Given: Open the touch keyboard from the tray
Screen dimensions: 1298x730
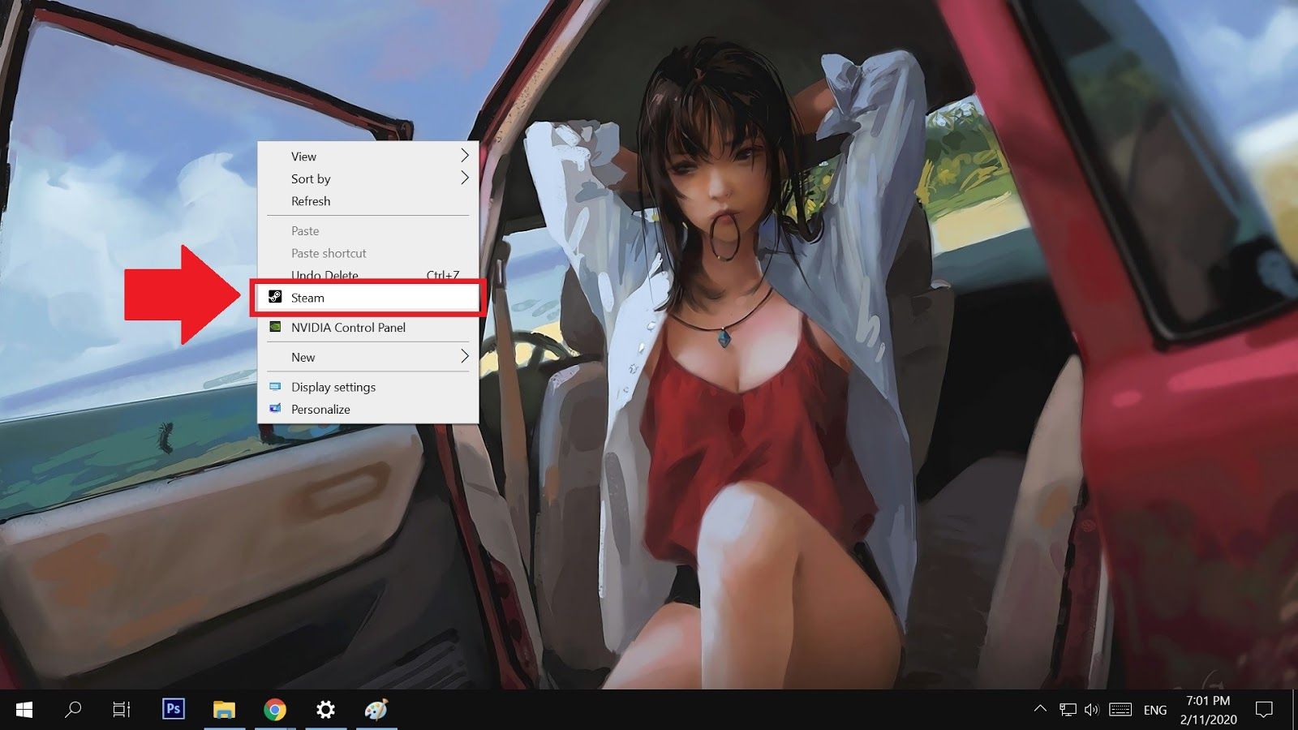Looking at the screenshot, I should click(x=1120, y=709).
